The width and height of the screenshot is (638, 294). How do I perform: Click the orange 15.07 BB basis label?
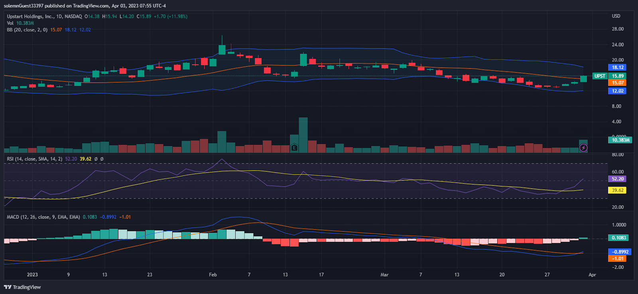(x=618, y=83)
